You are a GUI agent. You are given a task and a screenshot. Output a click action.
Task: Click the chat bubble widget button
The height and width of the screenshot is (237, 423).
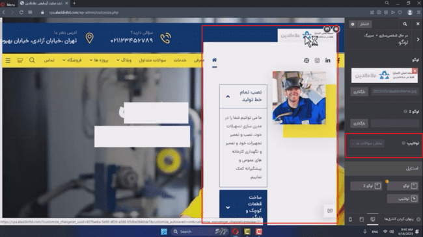pos(330,211)
